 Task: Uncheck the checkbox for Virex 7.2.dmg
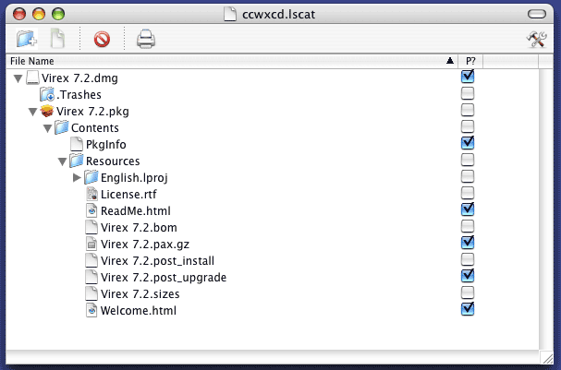(x=468, y=78)
